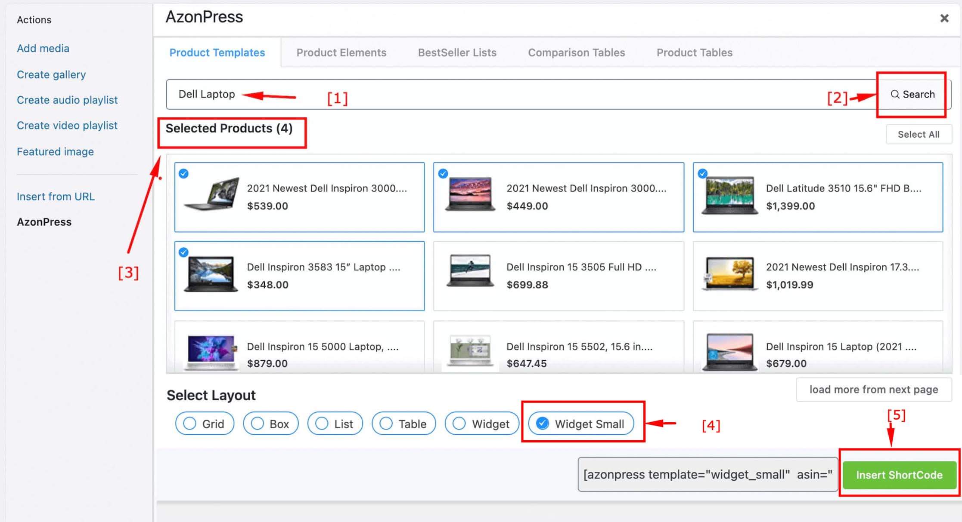Screen dimensions: 962x522
Task: Close the AzonPress dialog with the X
Action: click(944, 18)
